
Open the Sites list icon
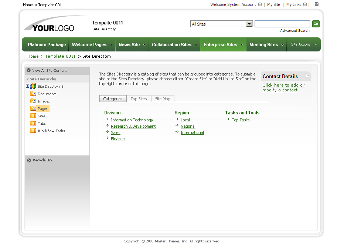[33, 116]
